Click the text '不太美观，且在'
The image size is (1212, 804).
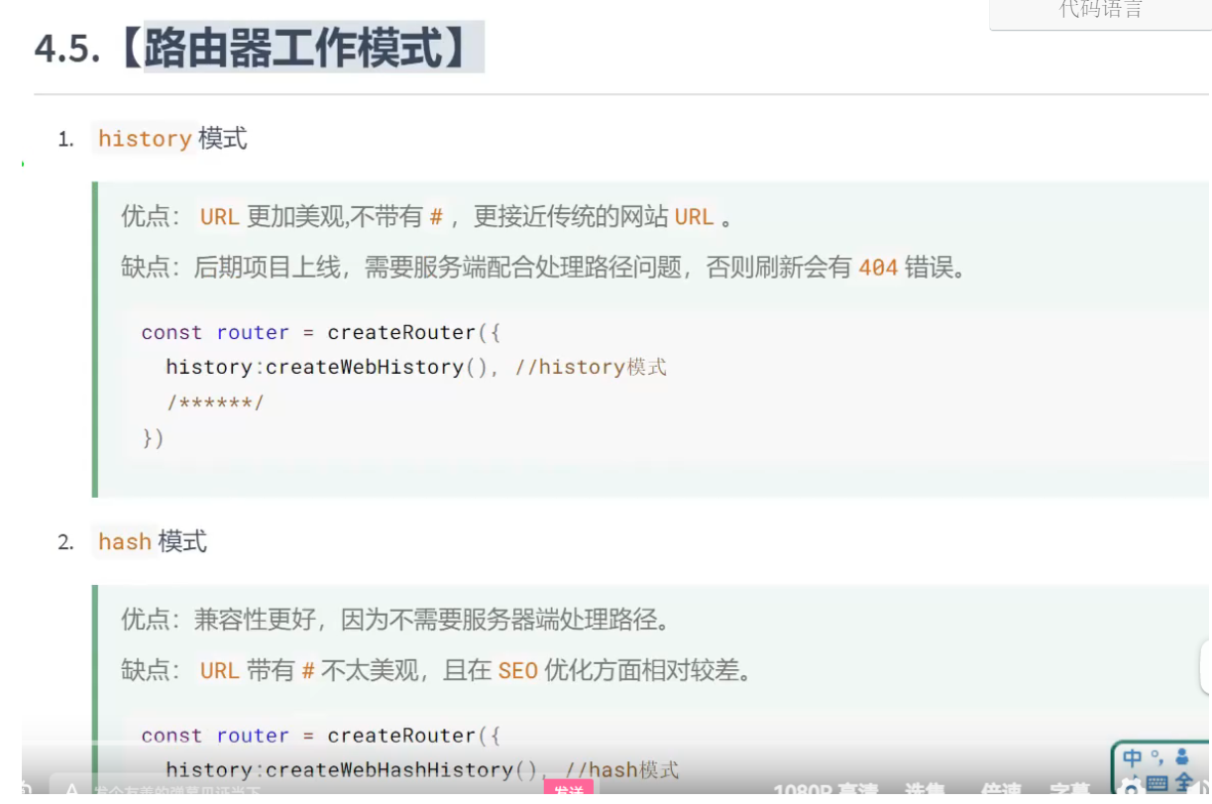tap(405, 671)
